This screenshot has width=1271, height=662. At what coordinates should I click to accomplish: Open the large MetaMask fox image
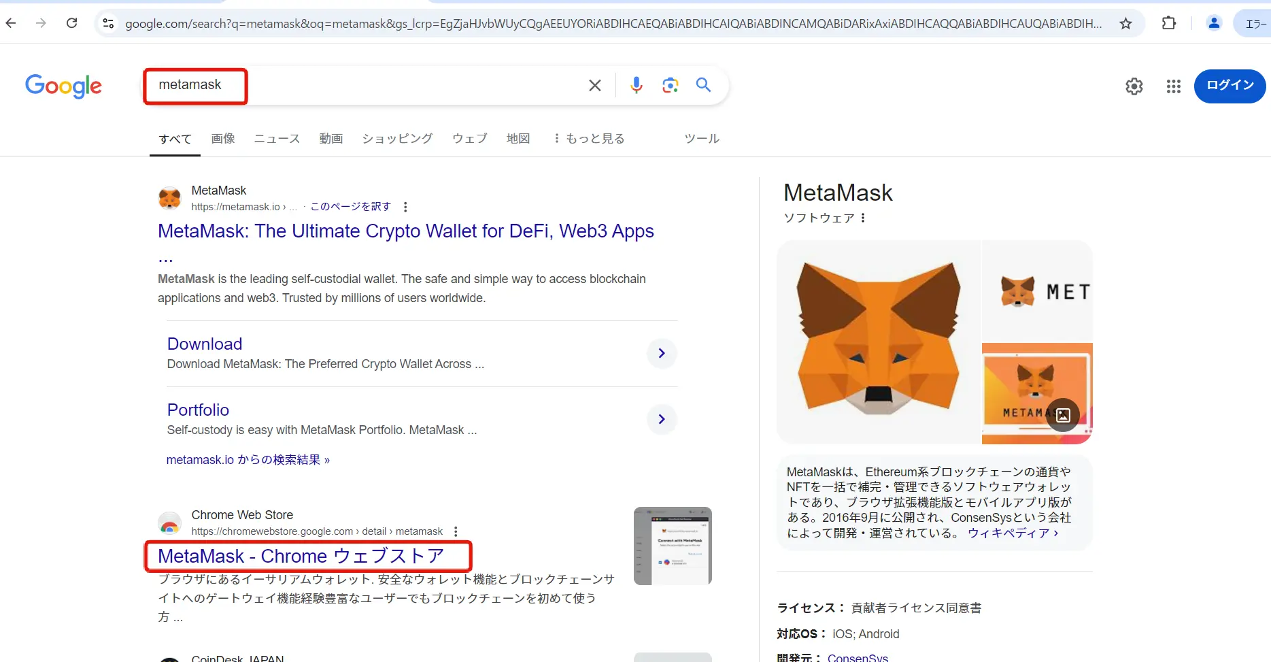coord(879,342)
